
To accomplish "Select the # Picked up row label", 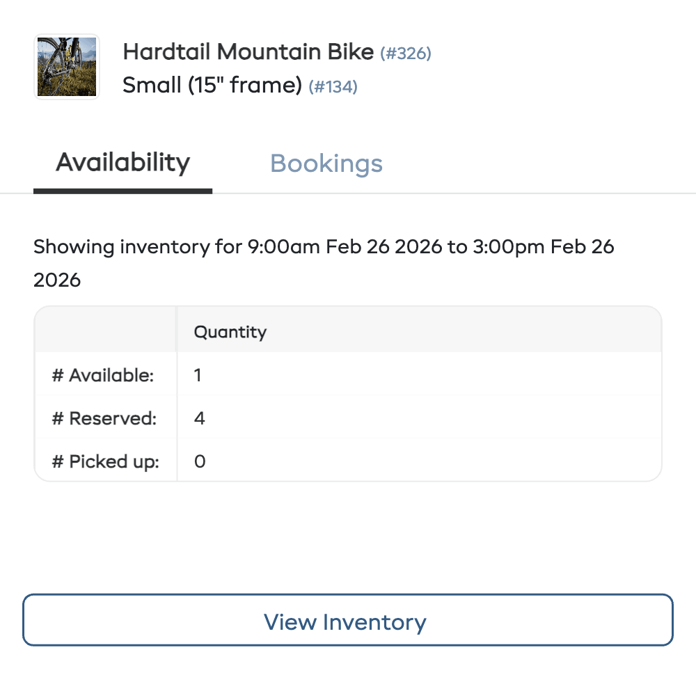I will 104,461.
